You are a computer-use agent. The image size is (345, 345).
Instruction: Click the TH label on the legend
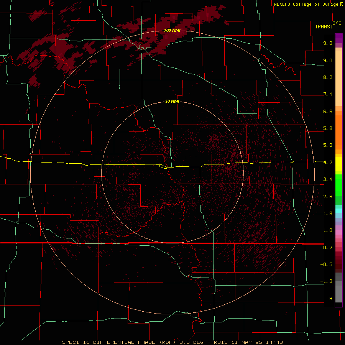tap(329, 299)
